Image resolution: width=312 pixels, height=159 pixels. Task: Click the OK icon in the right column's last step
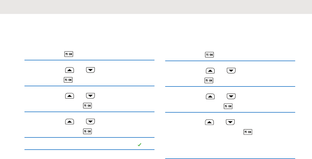click(x=248, y=132)
